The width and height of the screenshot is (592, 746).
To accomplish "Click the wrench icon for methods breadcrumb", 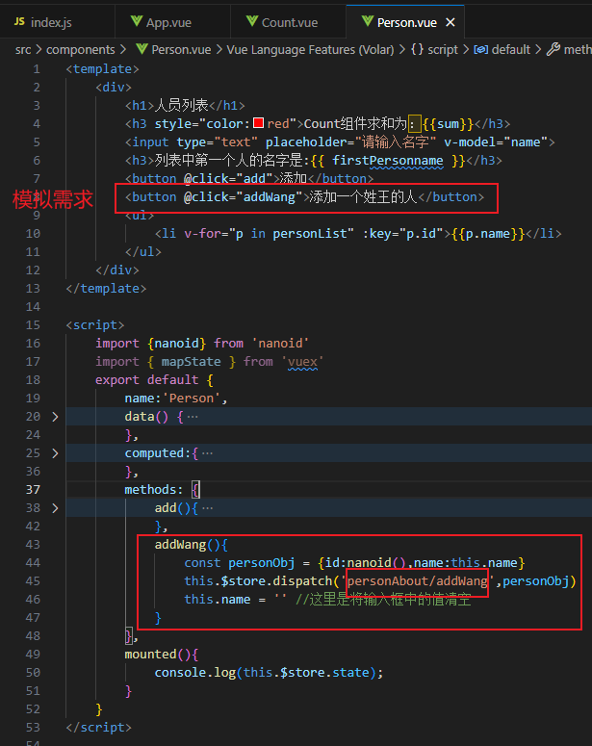I will coord(553,49).
